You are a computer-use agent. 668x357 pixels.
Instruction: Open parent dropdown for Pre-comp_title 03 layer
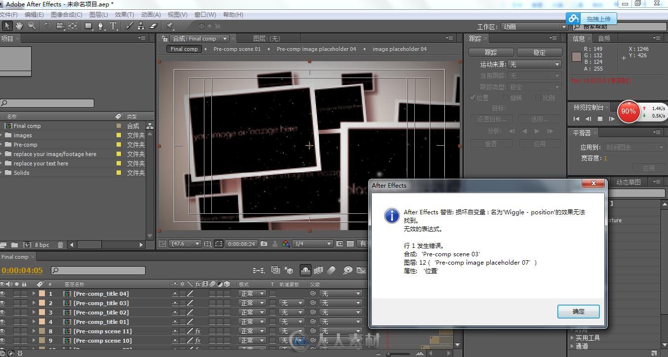(x=341, y=303)
